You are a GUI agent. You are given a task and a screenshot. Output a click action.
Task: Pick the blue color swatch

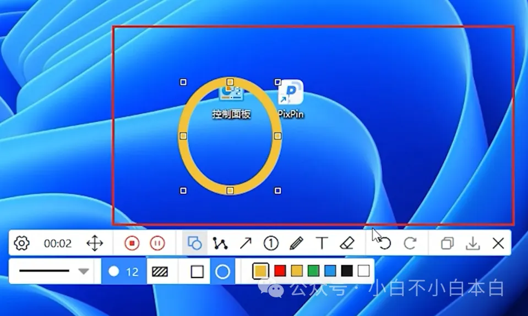click(x=330, y=271)
